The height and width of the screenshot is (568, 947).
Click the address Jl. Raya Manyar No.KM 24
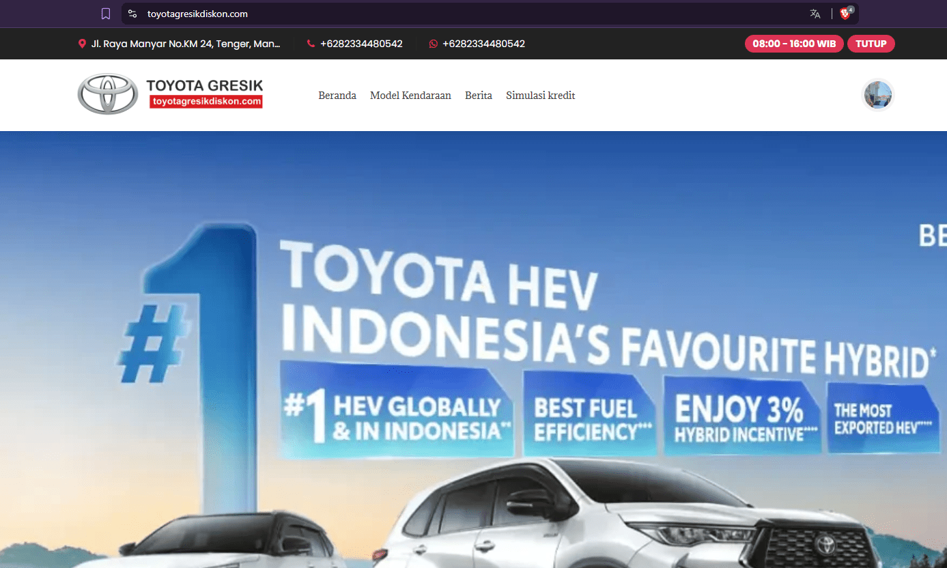185,43
